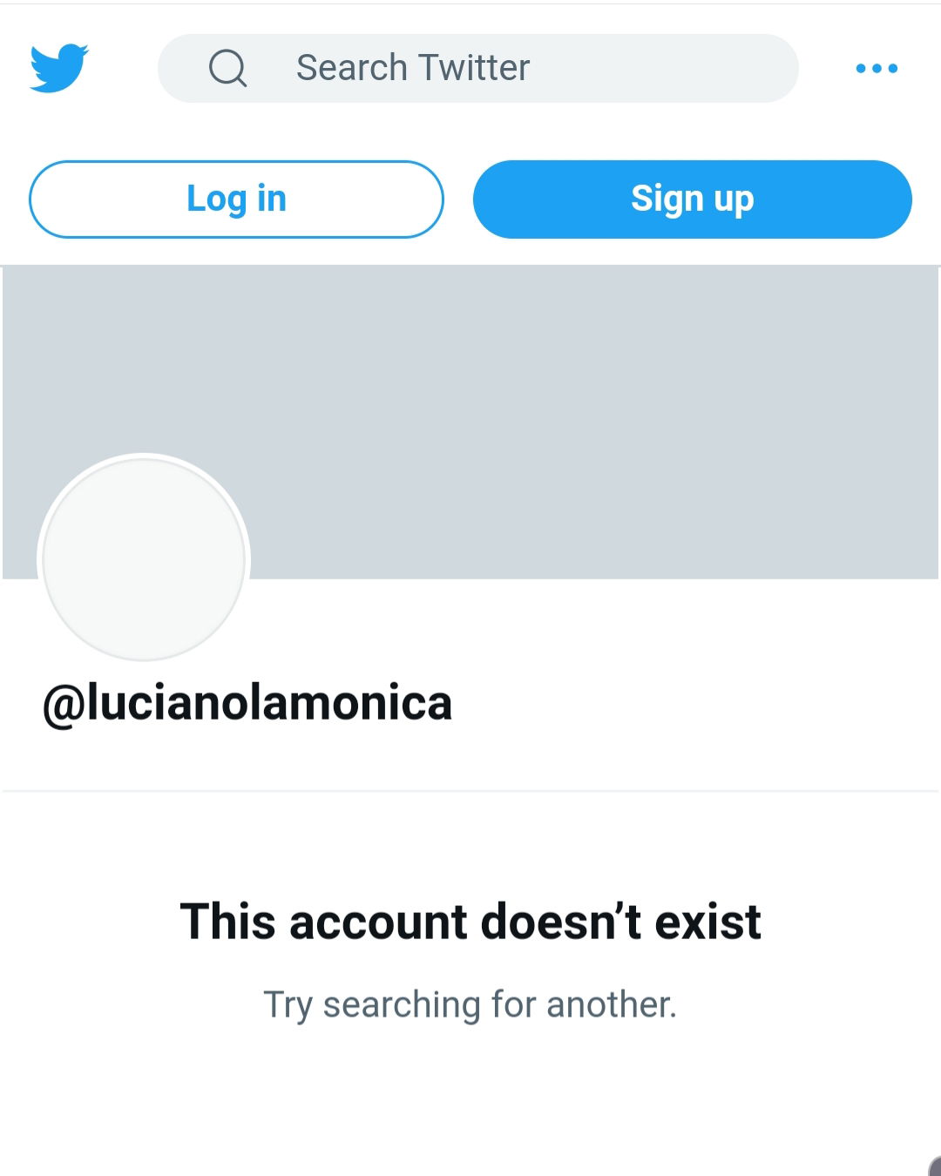941x1176 pixels.
Task: Focus the Search Twitter input field
Action: (x=477, y=68)
